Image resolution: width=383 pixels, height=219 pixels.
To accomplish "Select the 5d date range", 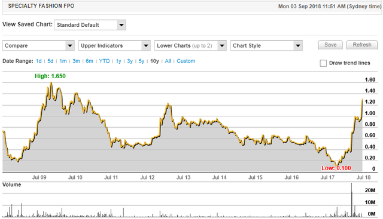I will click(x=50, y=61).
